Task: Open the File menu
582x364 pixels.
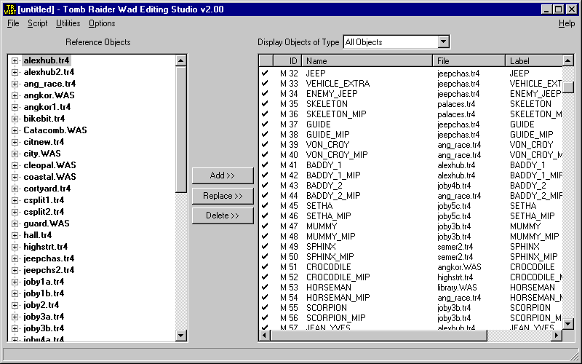Action: (13, 23)
